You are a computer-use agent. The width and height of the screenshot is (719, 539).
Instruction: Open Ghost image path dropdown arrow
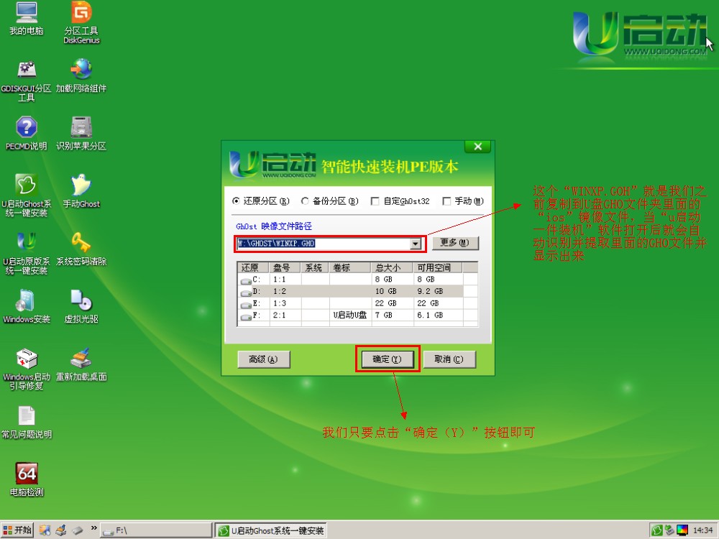click(x=416, y=244)
